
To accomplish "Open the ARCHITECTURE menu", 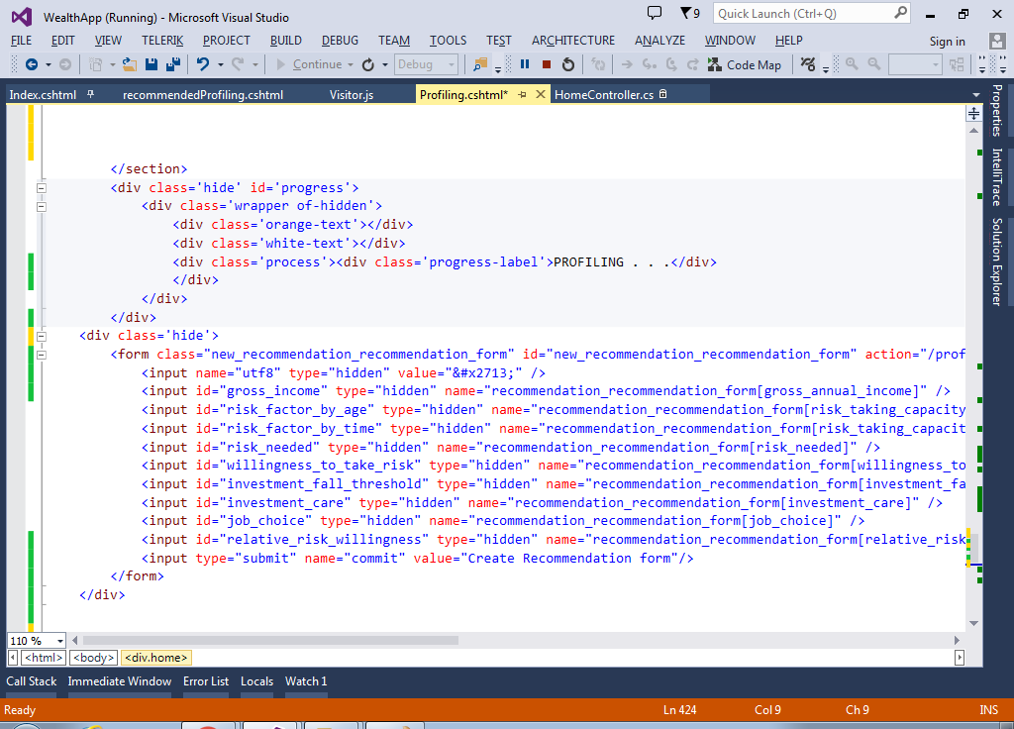I will click(x=573, y=40).
